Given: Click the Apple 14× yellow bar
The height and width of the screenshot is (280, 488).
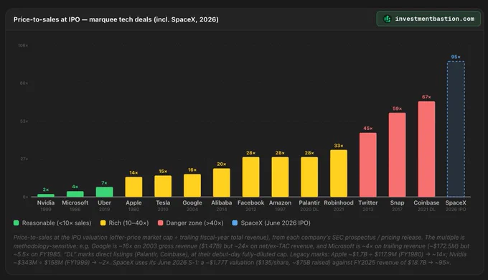Looking at the screenshot, I should coord(133,187).
